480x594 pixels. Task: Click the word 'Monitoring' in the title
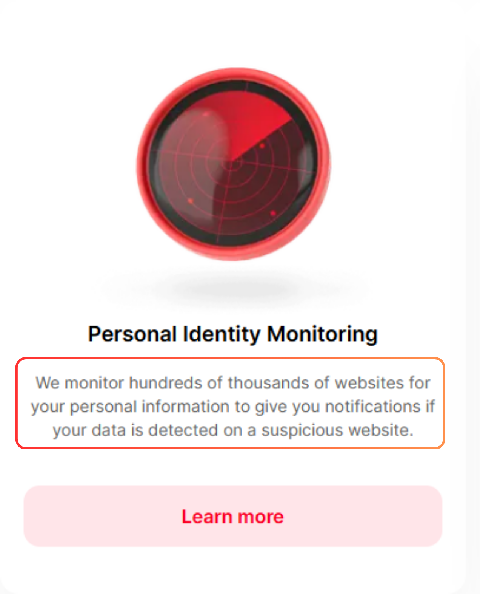click(325, 333)
